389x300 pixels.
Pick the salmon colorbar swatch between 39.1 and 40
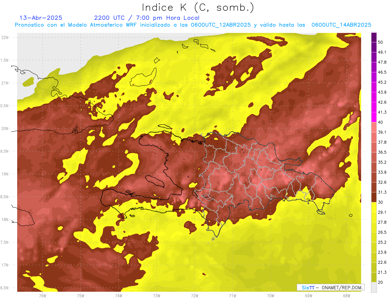pyautogui.click(x=374, y=127)
